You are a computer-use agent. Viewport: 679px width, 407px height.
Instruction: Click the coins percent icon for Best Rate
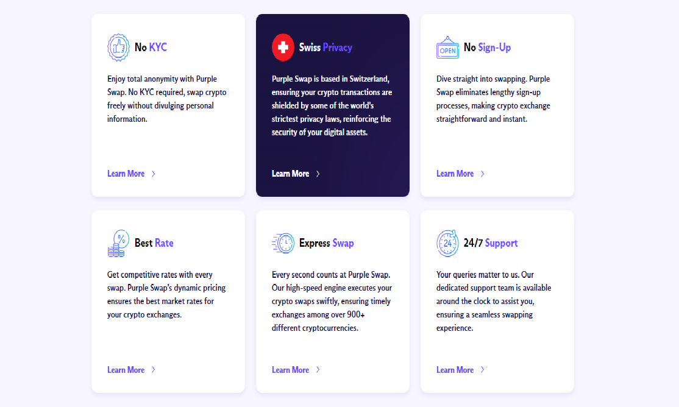tap(118, 243)
